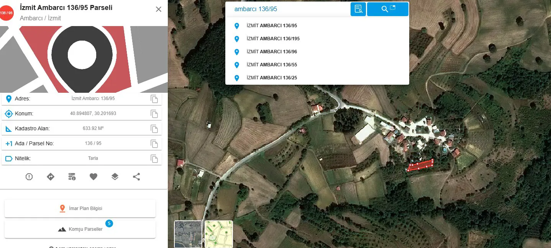Click the wide magnifier search button
This screenshot has width=551, height=248.
click(x=388, y=9)
